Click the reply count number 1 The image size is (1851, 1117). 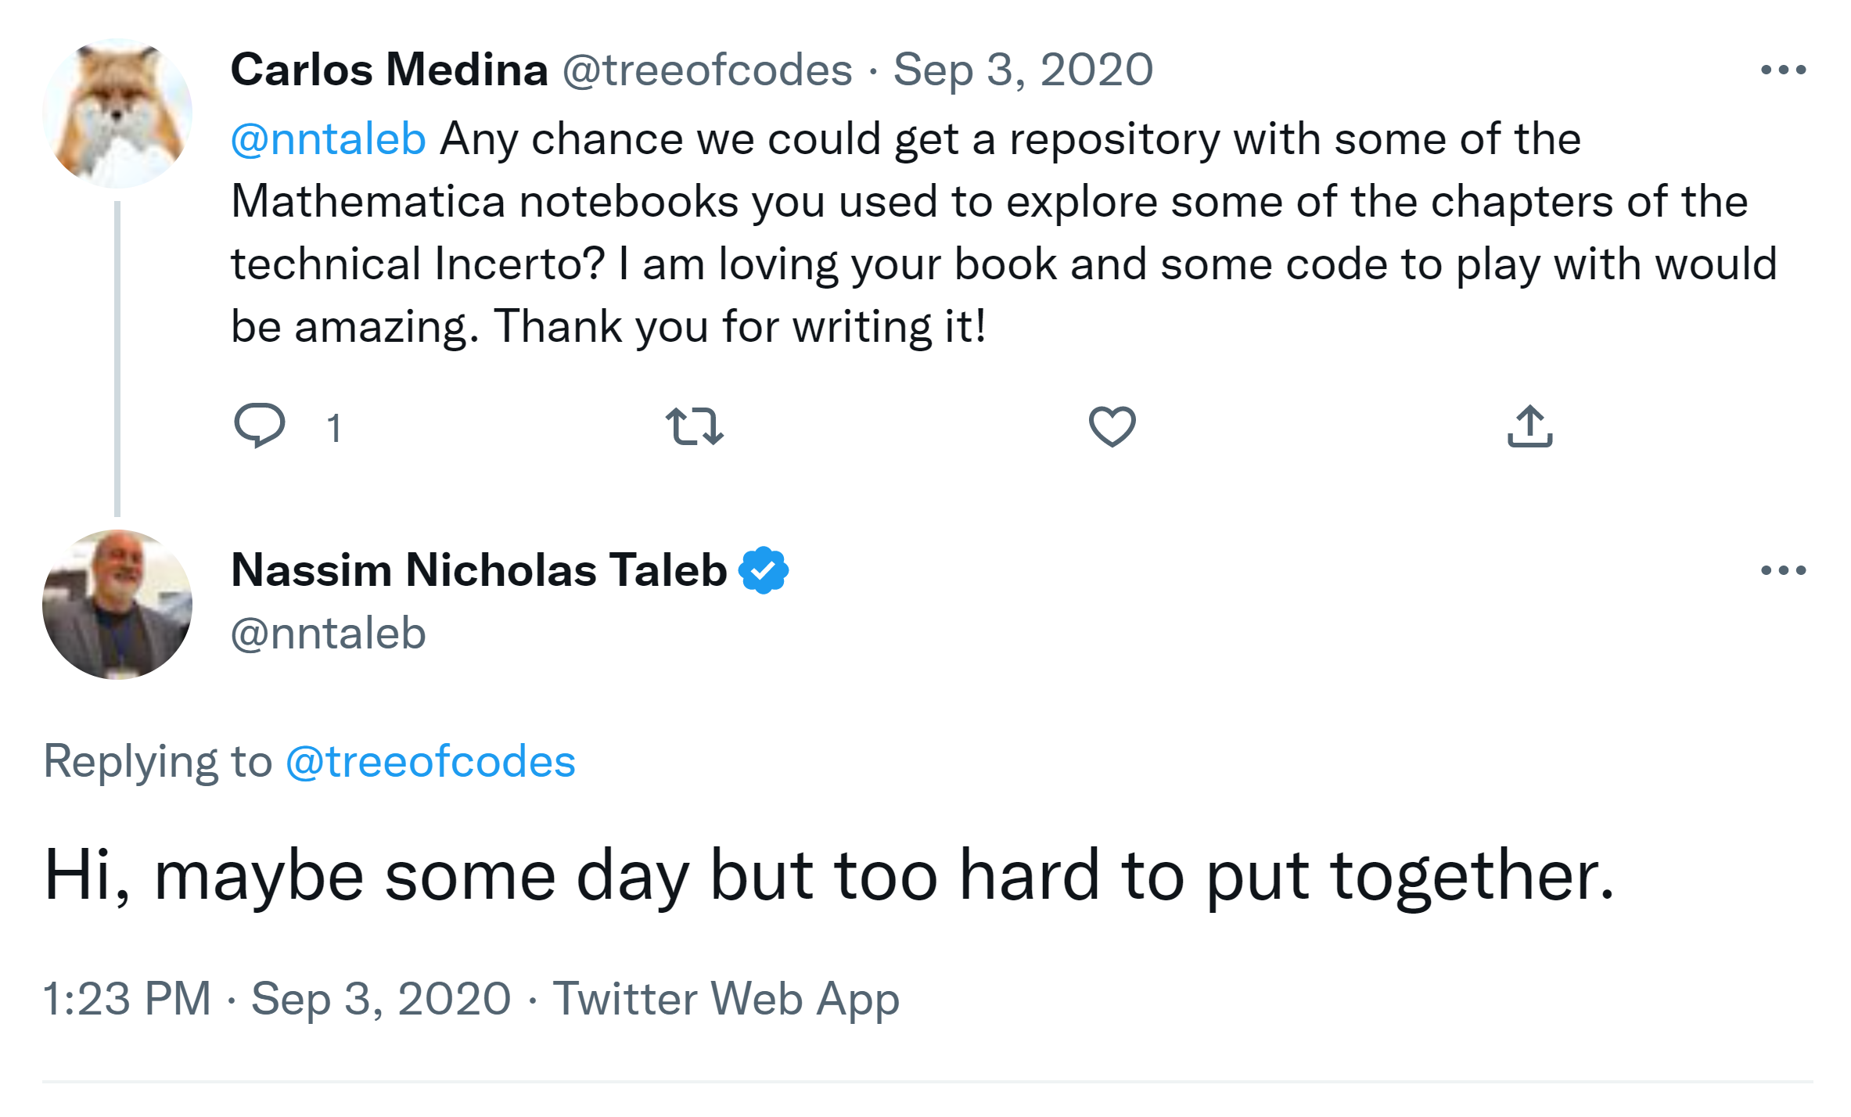(334, 429)
